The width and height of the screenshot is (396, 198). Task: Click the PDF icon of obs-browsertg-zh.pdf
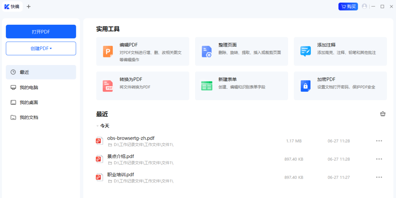pos(99,141)
